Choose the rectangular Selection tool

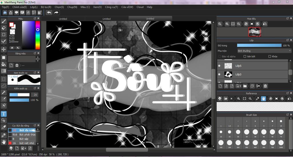[x=3, y=79]
